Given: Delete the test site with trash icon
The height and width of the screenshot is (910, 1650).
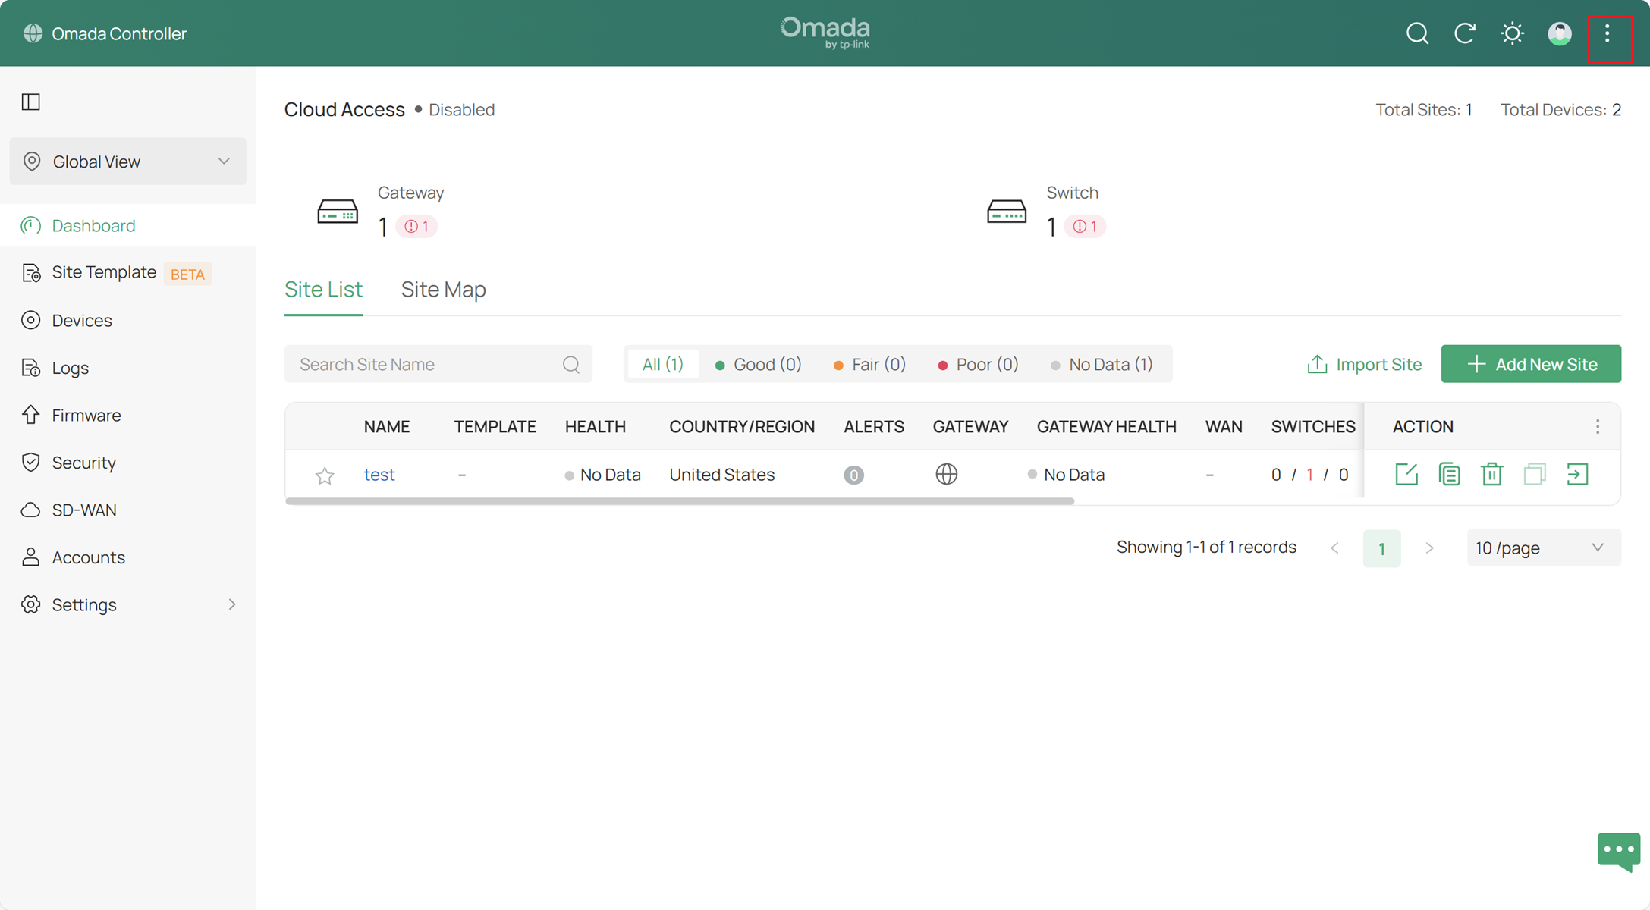Looking at the screenshot, I should click(x=1491, y=475).
